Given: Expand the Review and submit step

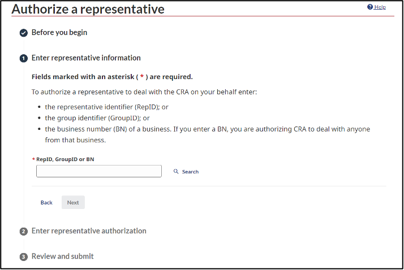Looking at the screenshot, I should [x=63, y=256].
